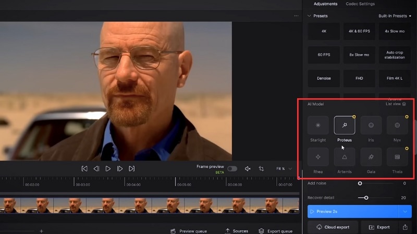Toggle the Frame preview switch
Viewport: 417px width, 234px height.
pos(232,168)
